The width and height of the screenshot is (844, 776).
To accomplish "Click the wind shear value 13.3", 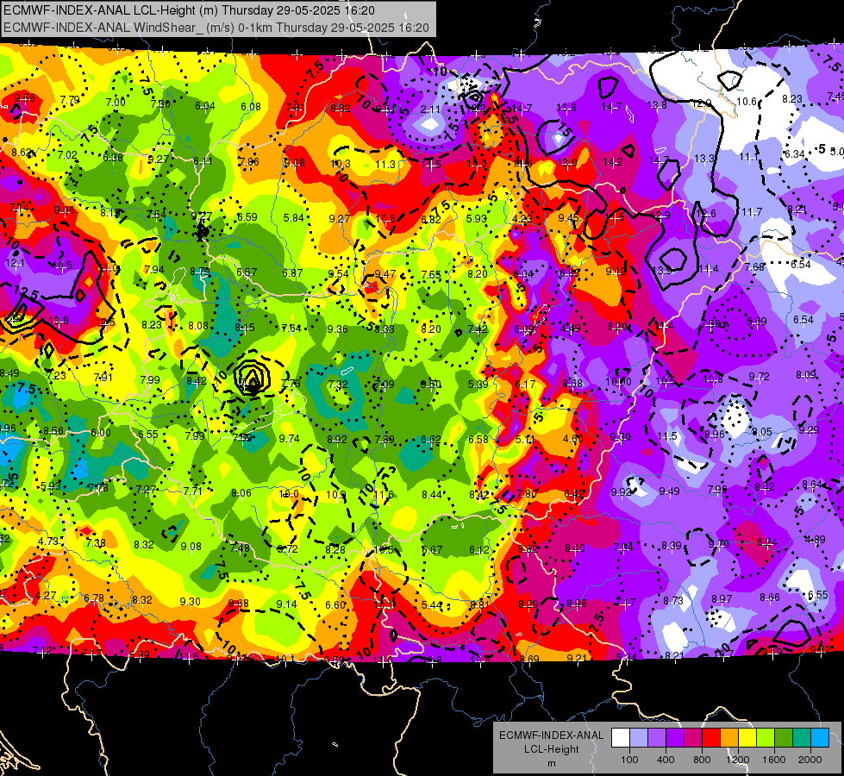I will point(704,159).
